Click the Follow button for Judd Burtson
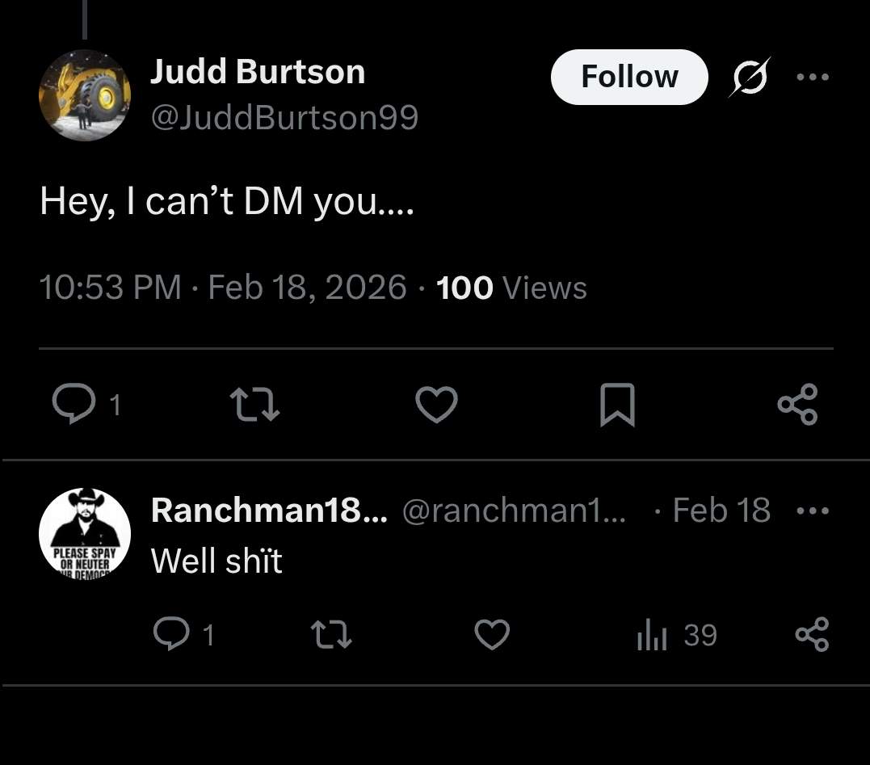 click(628, 77)
